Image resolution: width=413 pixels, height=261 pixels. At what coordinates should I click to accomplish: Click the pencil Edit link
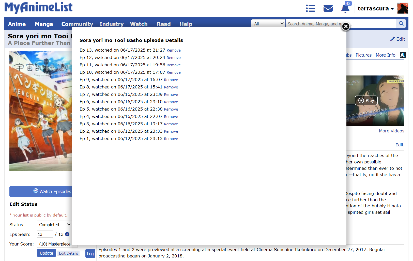tap(398, 39)
